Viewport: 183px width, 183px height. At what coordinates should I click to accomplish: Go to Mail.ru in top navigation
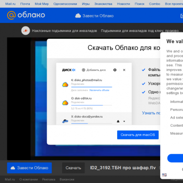(x=11, y=4)
